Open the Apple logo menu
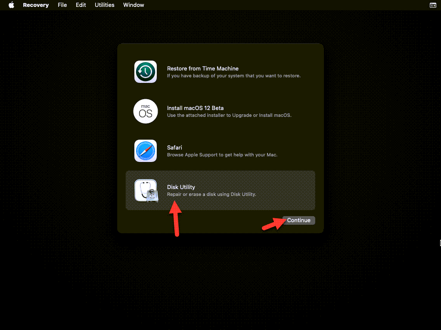Viewport: 441px width, 330px height. 11,5
